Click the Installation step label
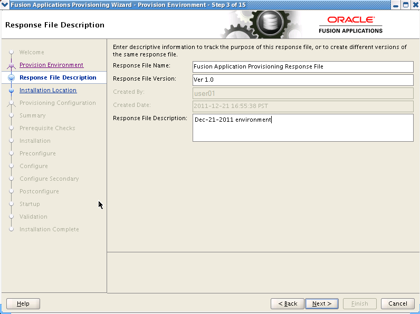 click(35, 141)
